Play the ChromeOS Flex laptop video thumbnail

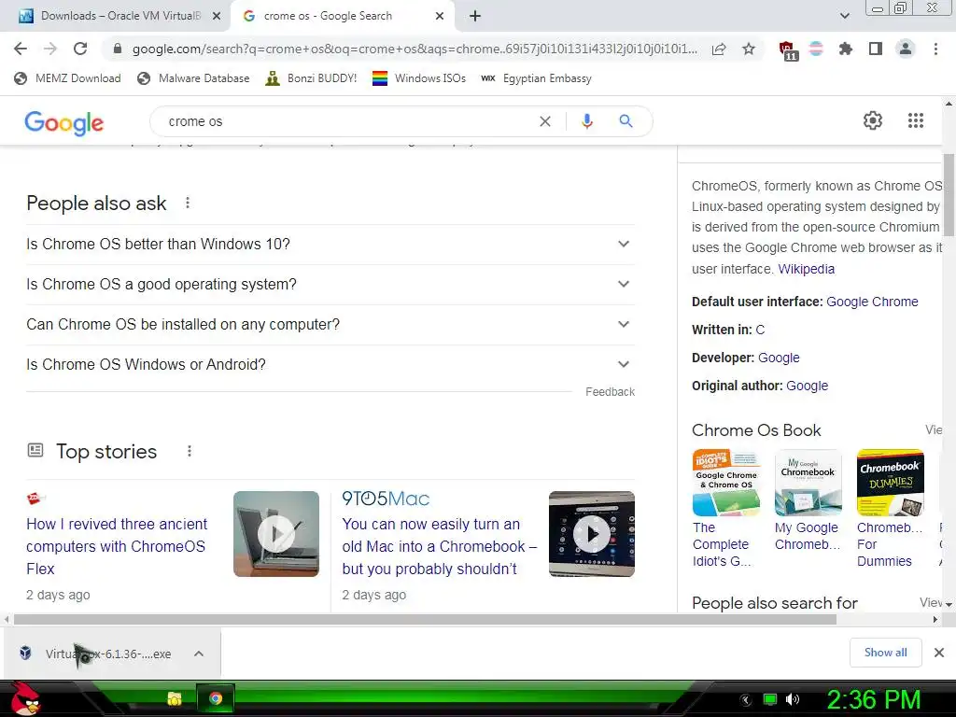pos(276,534)
